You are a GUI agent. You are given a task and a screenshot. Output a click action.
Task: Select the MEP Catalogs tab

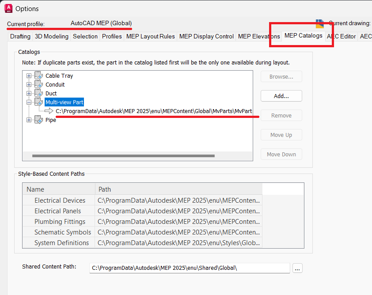(x=303, y=36)
